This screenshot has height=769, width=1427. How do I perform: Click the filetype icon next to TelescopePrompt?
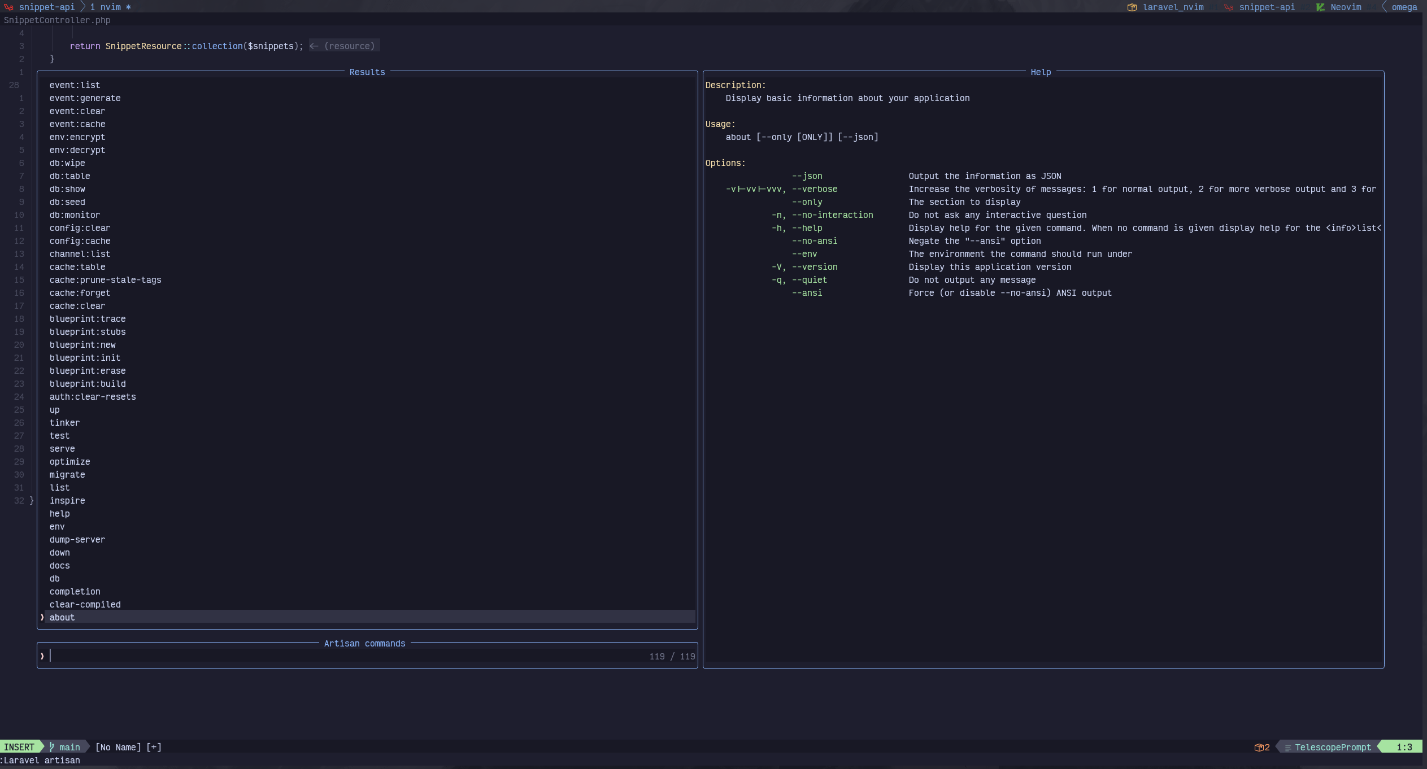tap(1287, 748)
